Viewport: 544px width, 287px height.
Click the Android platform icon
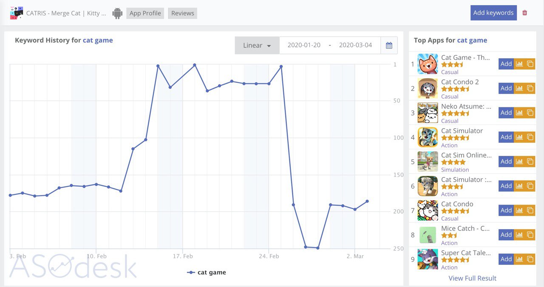(117, 13)
